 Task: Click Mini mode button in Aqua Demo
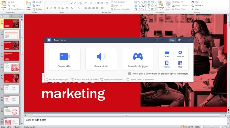[172, 40]
